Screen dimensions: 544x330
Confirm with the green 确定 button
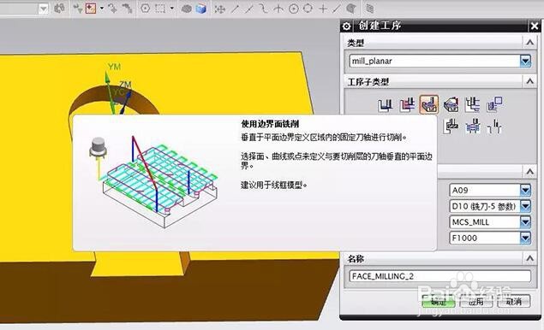click(439, 301)
